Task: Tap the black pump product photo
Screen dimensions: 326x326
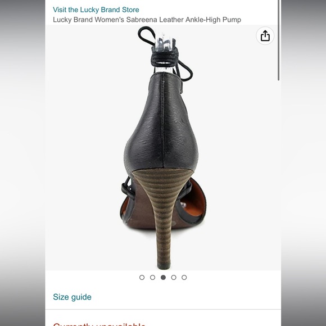Action: (x=163, y=148)
